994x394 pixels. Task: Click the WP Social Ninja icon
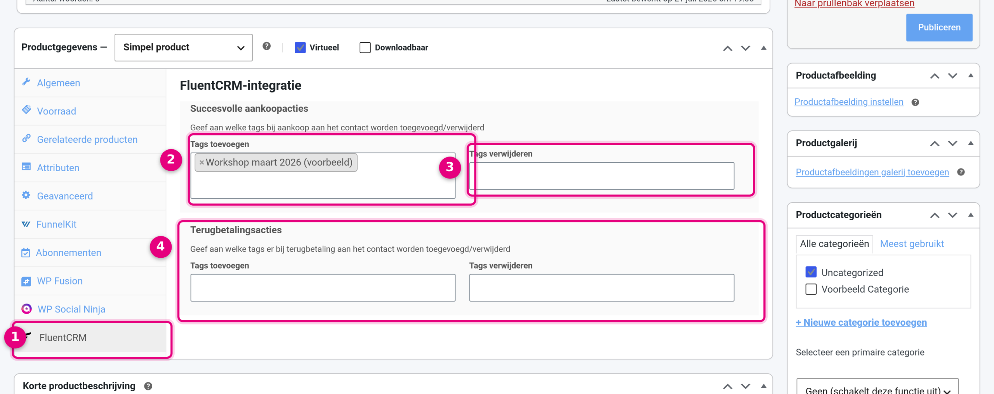26,309
